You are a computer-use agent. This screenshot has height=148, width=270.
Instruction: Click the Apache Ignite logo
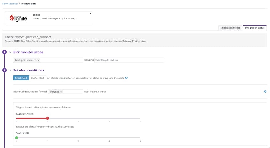(x=18, y=18)
